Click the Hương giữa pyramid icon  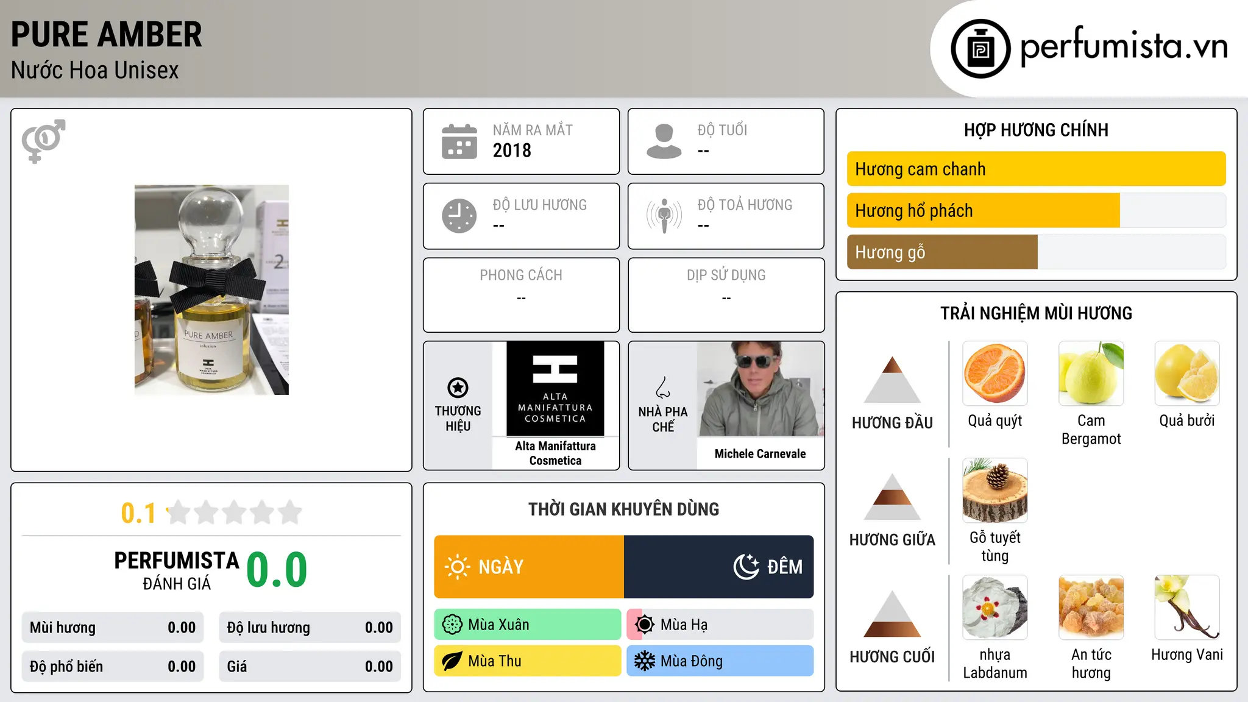[x=892, y=497]
